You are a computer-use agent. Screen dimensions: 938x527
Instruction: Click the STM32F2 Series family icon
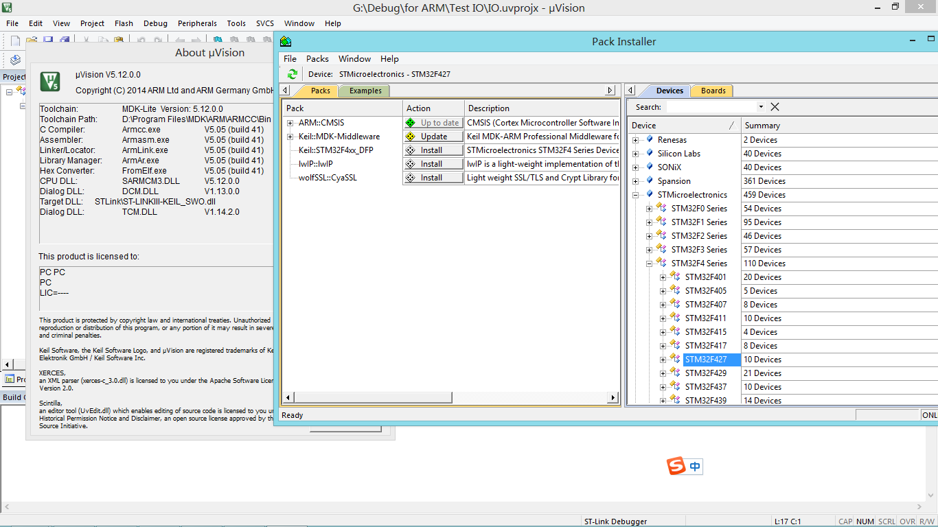click(x=661, y=236)
